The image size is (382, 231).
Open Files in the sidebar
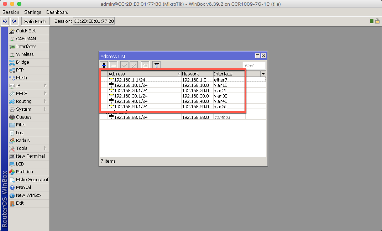click(x=29, y=125)
